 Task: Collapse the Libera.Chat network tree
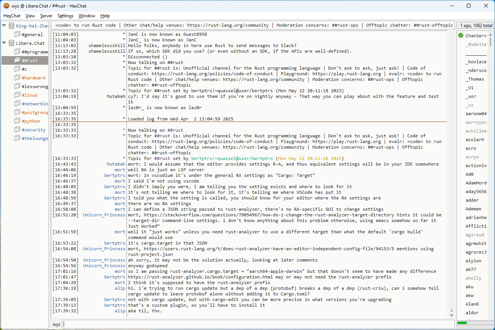[4, 43]
